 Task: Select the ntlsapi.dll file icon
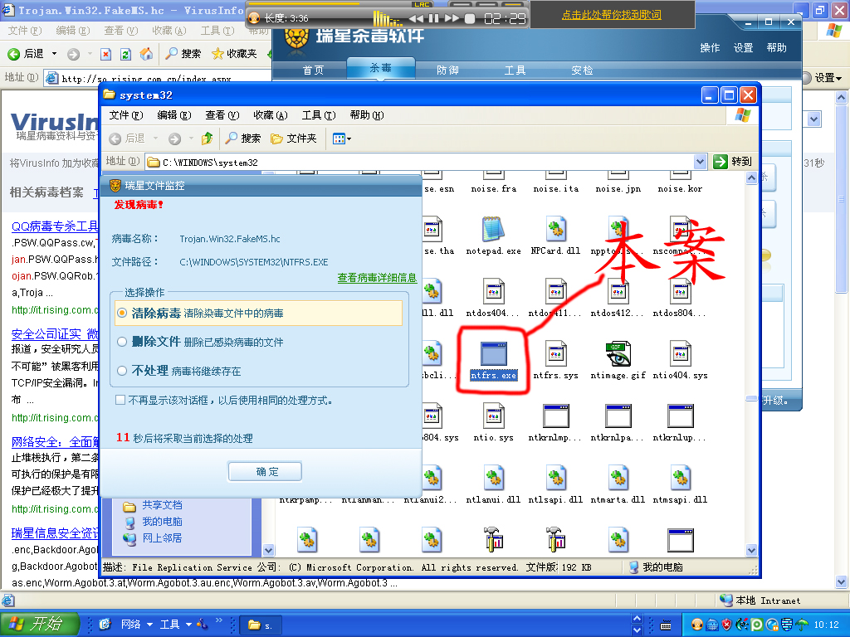(555, 479)
